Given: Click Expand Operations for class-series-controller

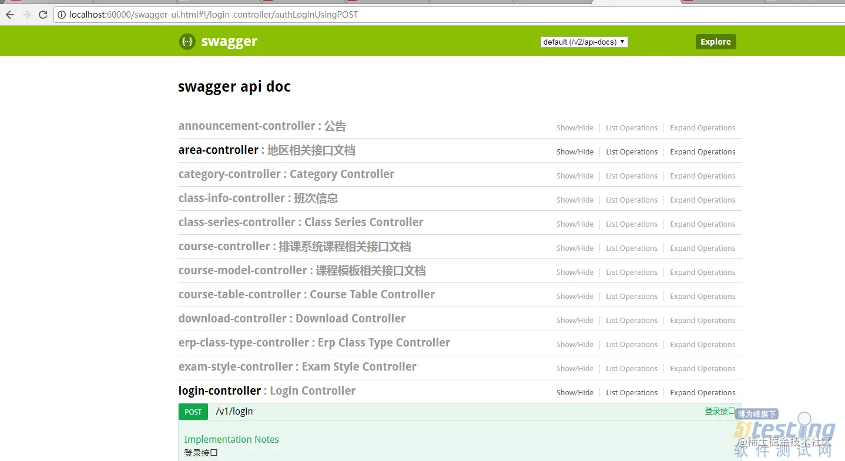Looking at the screenshot, I should (x=703, y=224).
